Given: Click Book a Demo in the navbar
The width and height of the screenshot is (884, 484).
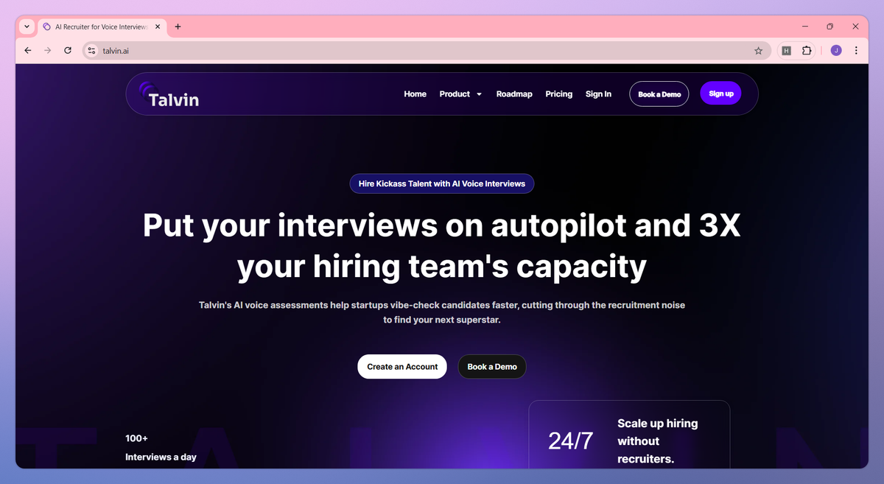Looking at the screenshot, I should 659,94.
